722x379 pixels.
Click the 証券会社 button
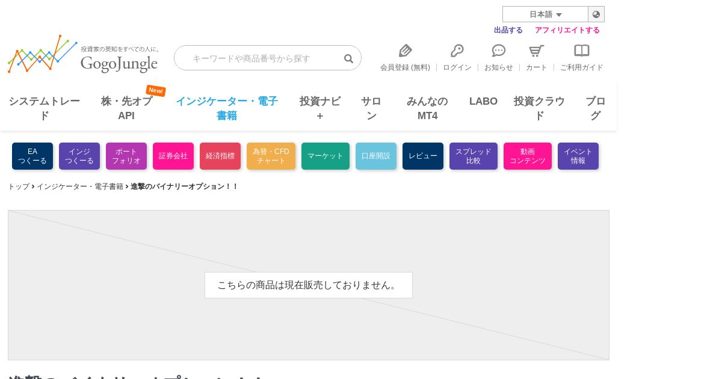(173, 156)
